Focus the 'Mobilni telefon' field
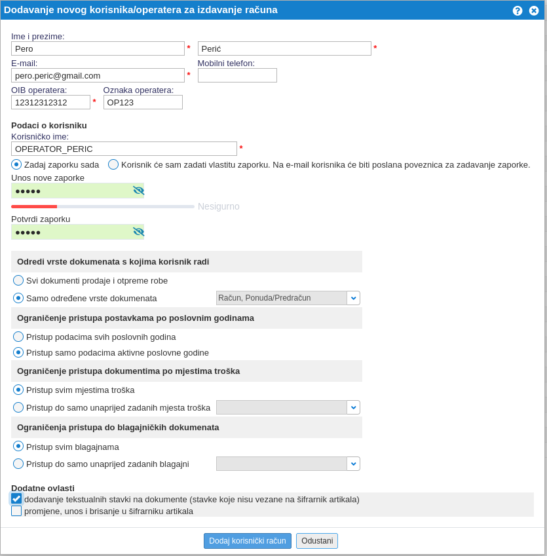This screenshot has height=556, width=547. coord(237,75)
